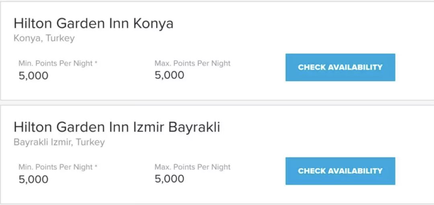Click Max. Points Per Night label for Izmir Bayrakli
Viewport: 434px width, 205px height.
tap(192, 167)
